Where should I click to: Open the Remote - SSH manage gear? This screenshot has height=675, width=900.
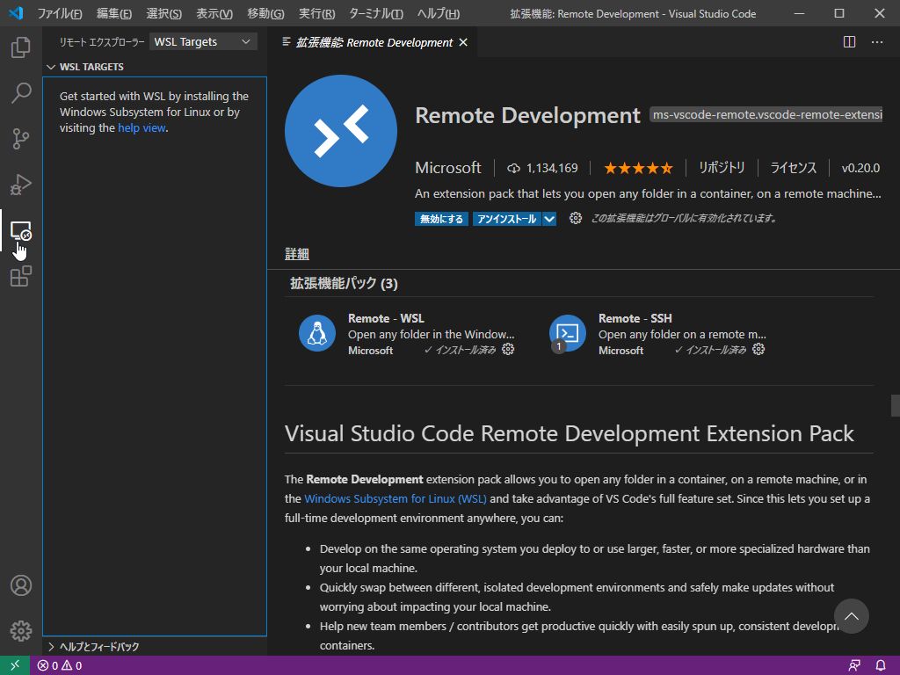click(758, 350)
